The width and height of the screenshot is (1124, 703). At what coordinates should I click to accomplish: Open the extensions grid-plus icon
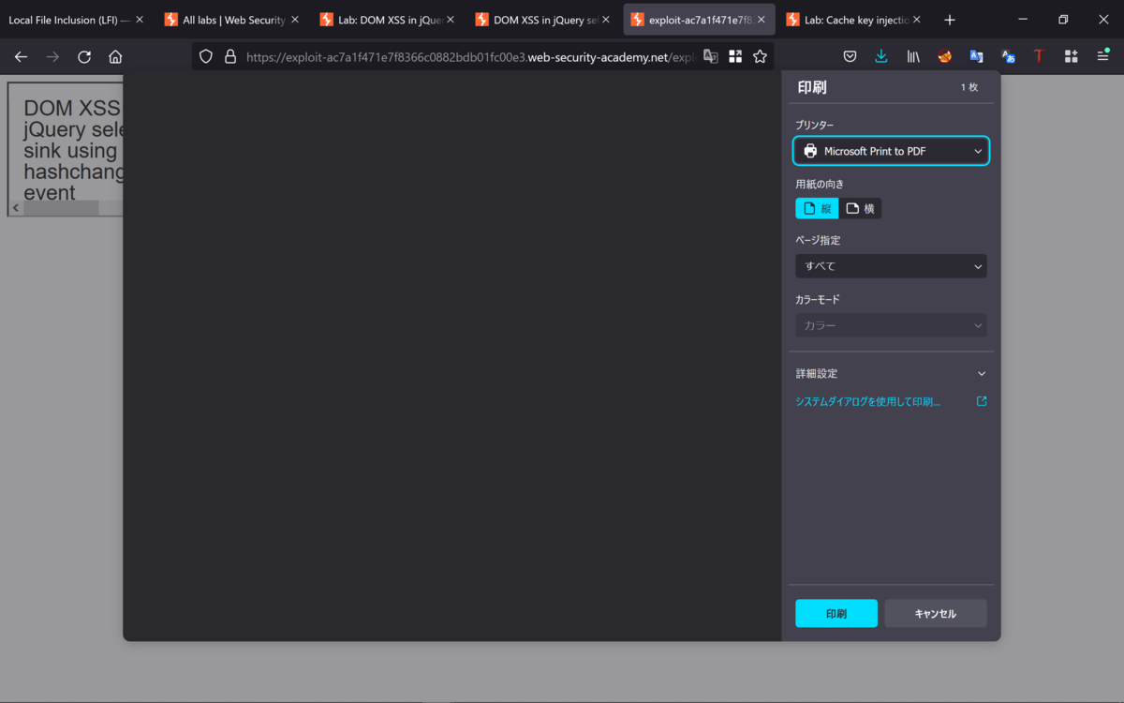(x=1071, y=56)
